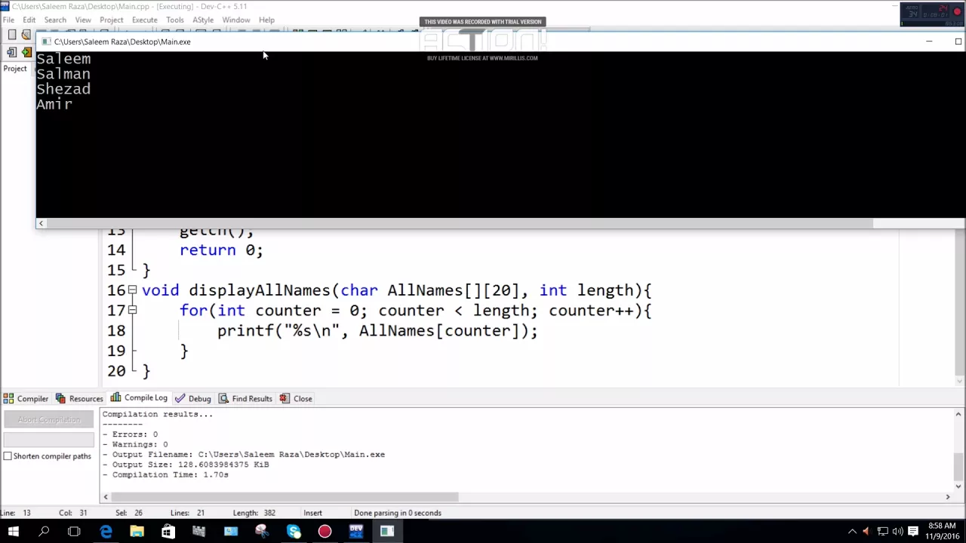Click 'Done parsing in 0 seconds' status text
This screenshot has height=543, width=966.
tap(398, 513)
